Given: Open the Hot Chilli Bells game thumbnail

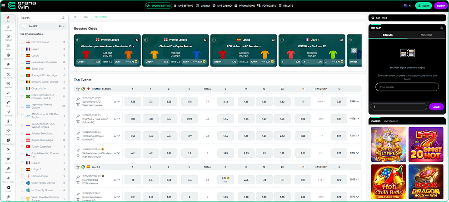Looking at the screenshot, I should coord(388,182).
